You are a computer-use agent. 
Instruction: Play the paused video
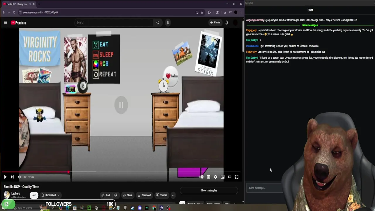click(x=5, y=177)
